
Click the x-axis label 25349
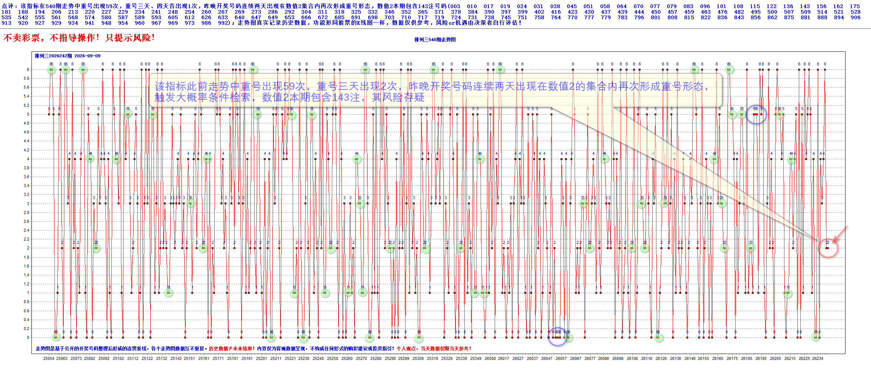pos(476,358)
